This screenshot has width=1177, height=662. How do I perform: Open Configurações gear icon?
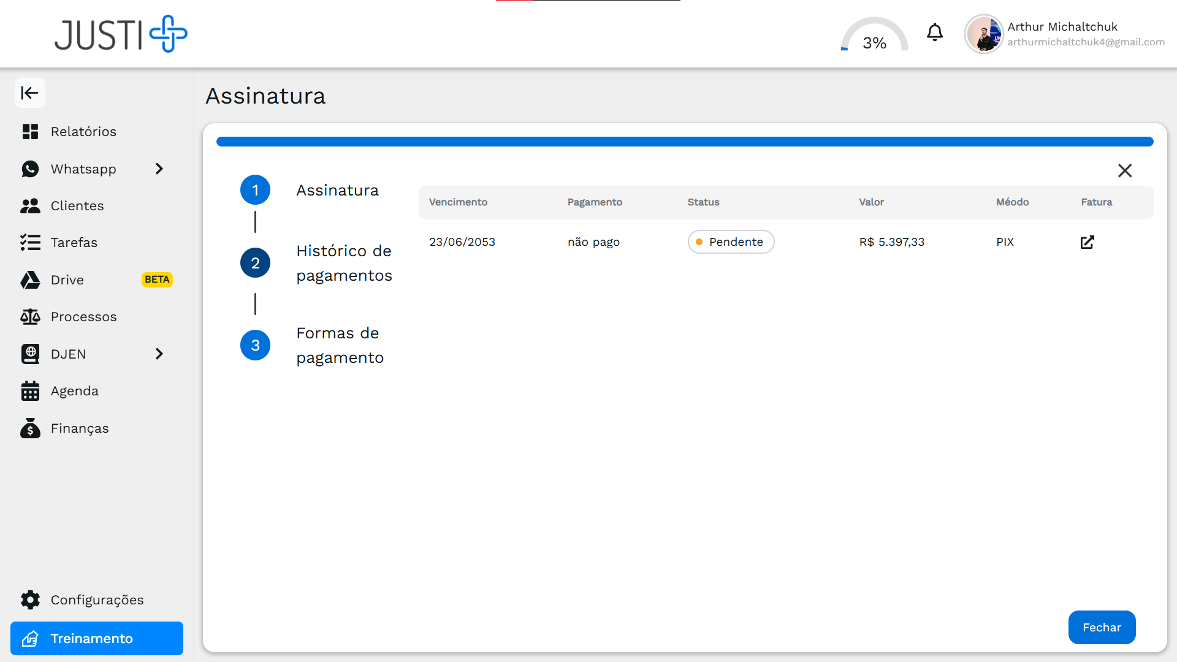tap(30, 600)
